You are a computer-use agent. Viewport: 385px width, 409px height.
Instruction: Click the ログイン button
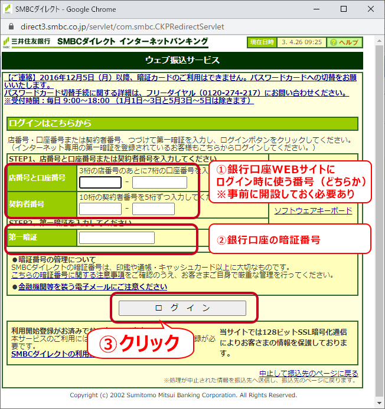click(182, 308)
